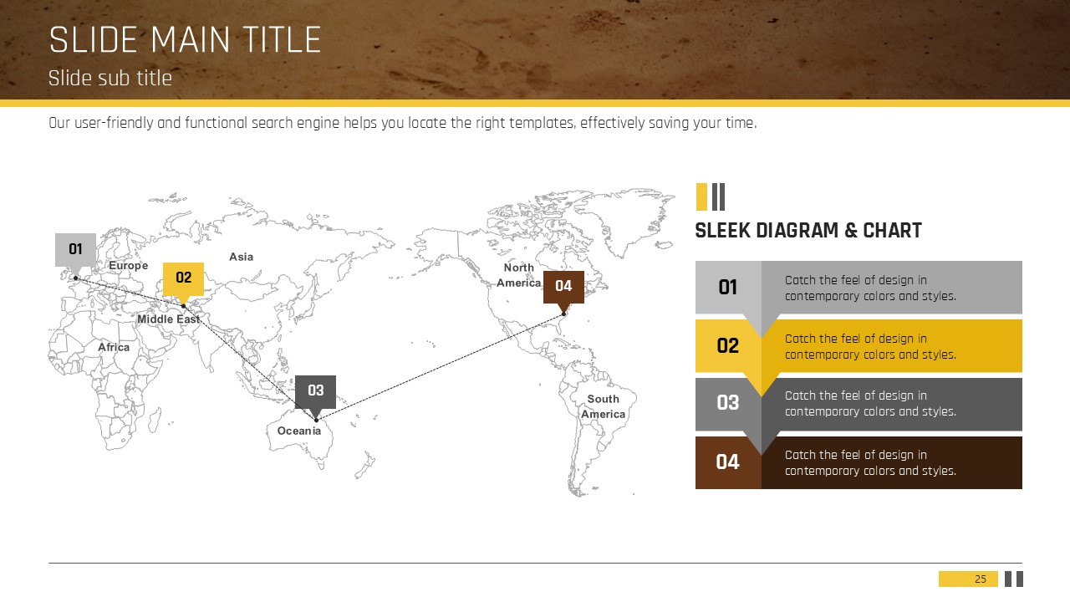Click the Africa label on map
The image size is (1070, 602).
[x=114, y=347]
